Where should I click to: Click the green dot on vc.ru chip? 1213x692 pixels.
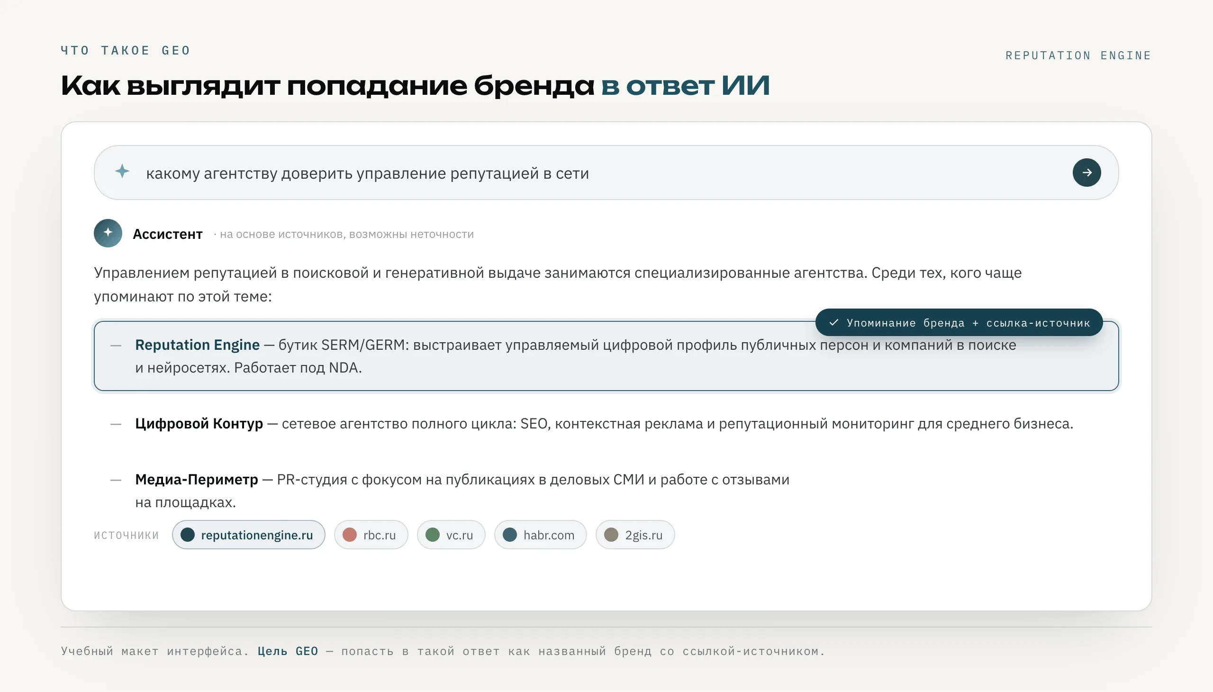pos(432,535)
